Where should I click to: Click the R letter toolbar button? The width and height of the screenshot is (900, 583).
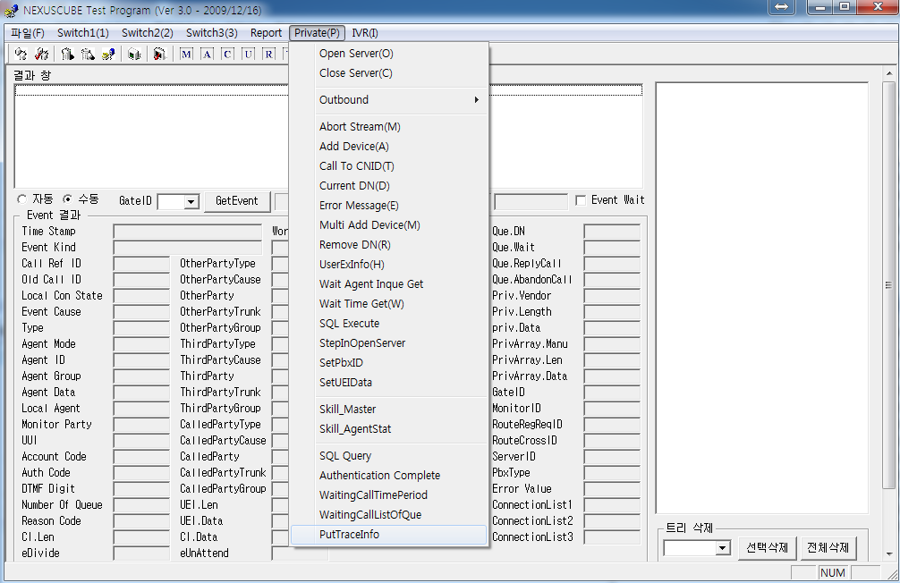click(268, 54)
